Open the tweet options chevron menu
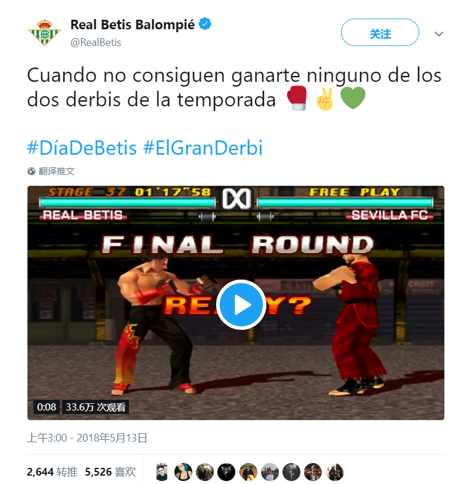Viewport: 473px width, 484px height. pyautogui.click(x=439, y=33)
